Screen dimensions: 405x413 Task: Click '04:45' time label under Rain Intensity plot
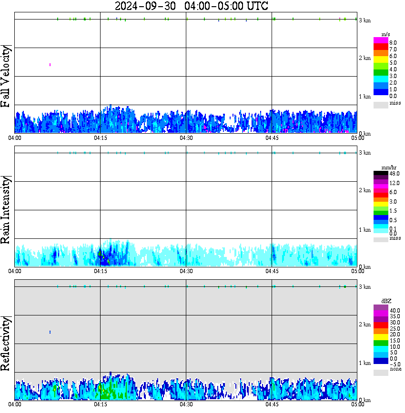(x=272, y=271)
